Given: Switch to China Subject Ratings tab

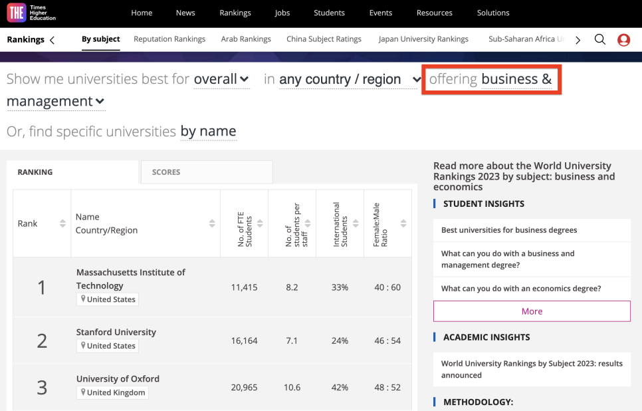Looking at the screenshot, I should (x=324, y=39).
